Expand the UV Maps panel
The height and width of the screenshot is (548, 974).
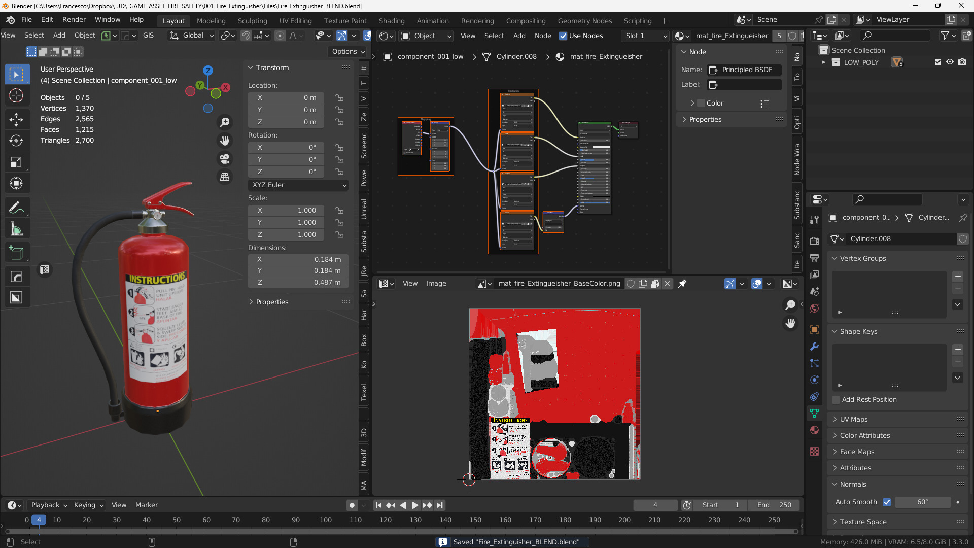[853, 419]
